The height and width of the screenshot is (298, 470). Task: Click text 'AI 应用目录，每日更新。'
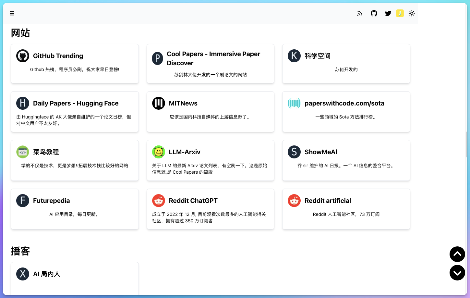[x=75, y=214]
